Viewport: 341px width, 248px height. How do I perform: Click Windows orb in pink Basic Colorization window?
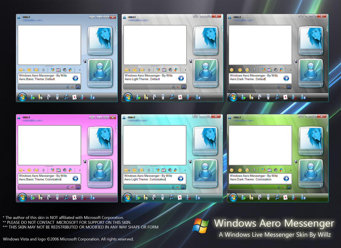pos(22,197)
